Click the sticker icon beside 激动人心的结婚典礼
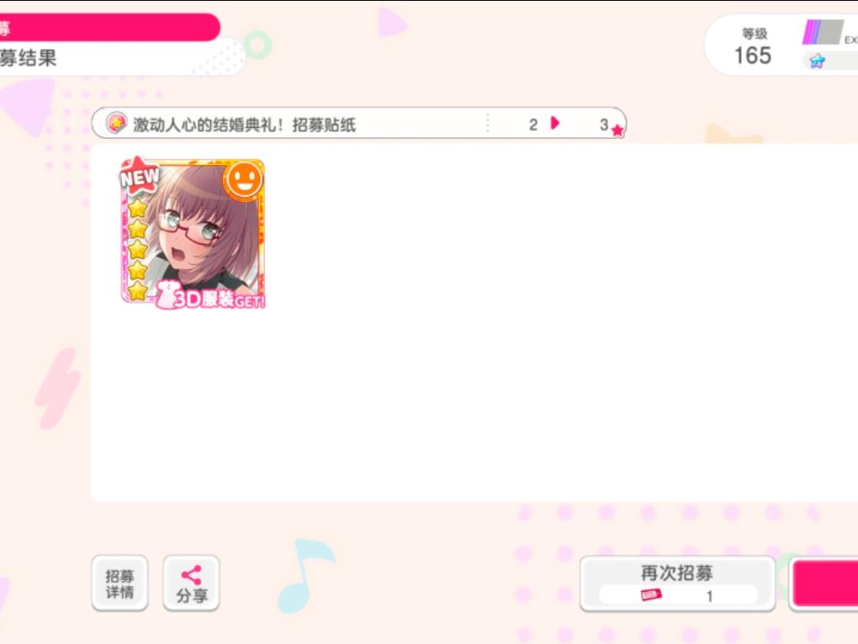858x644 pixels. tap(116, 123)
